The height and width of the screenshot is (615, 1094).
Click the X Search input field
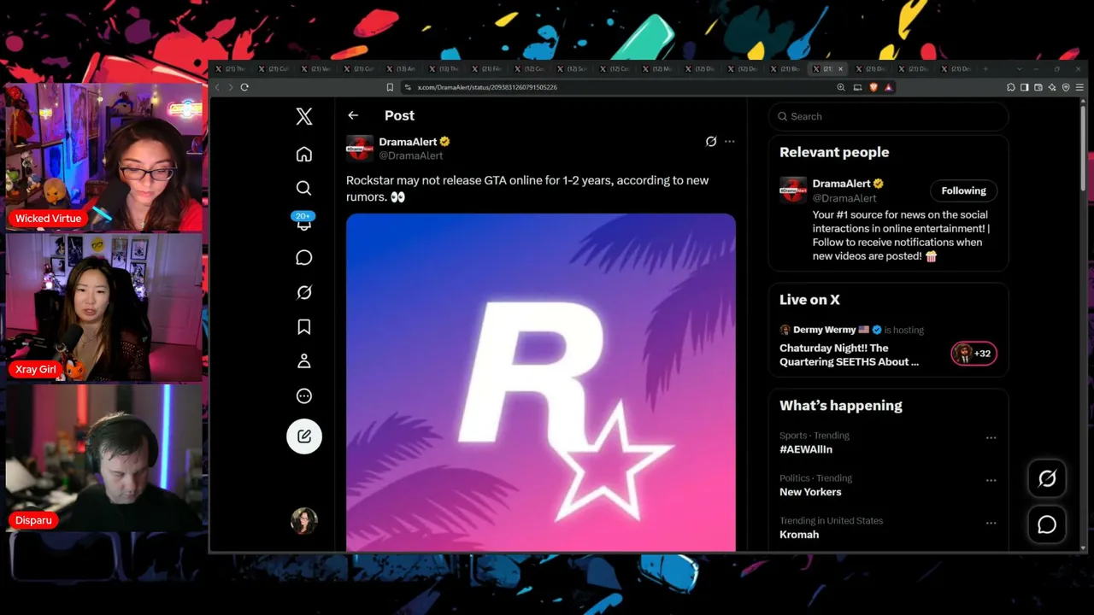(x=889, y=116)
